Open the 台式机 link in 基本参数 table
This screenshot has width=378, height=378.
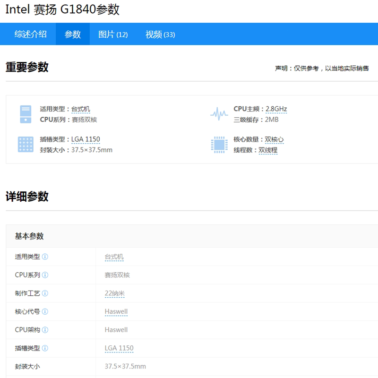(x=114, y=257)
